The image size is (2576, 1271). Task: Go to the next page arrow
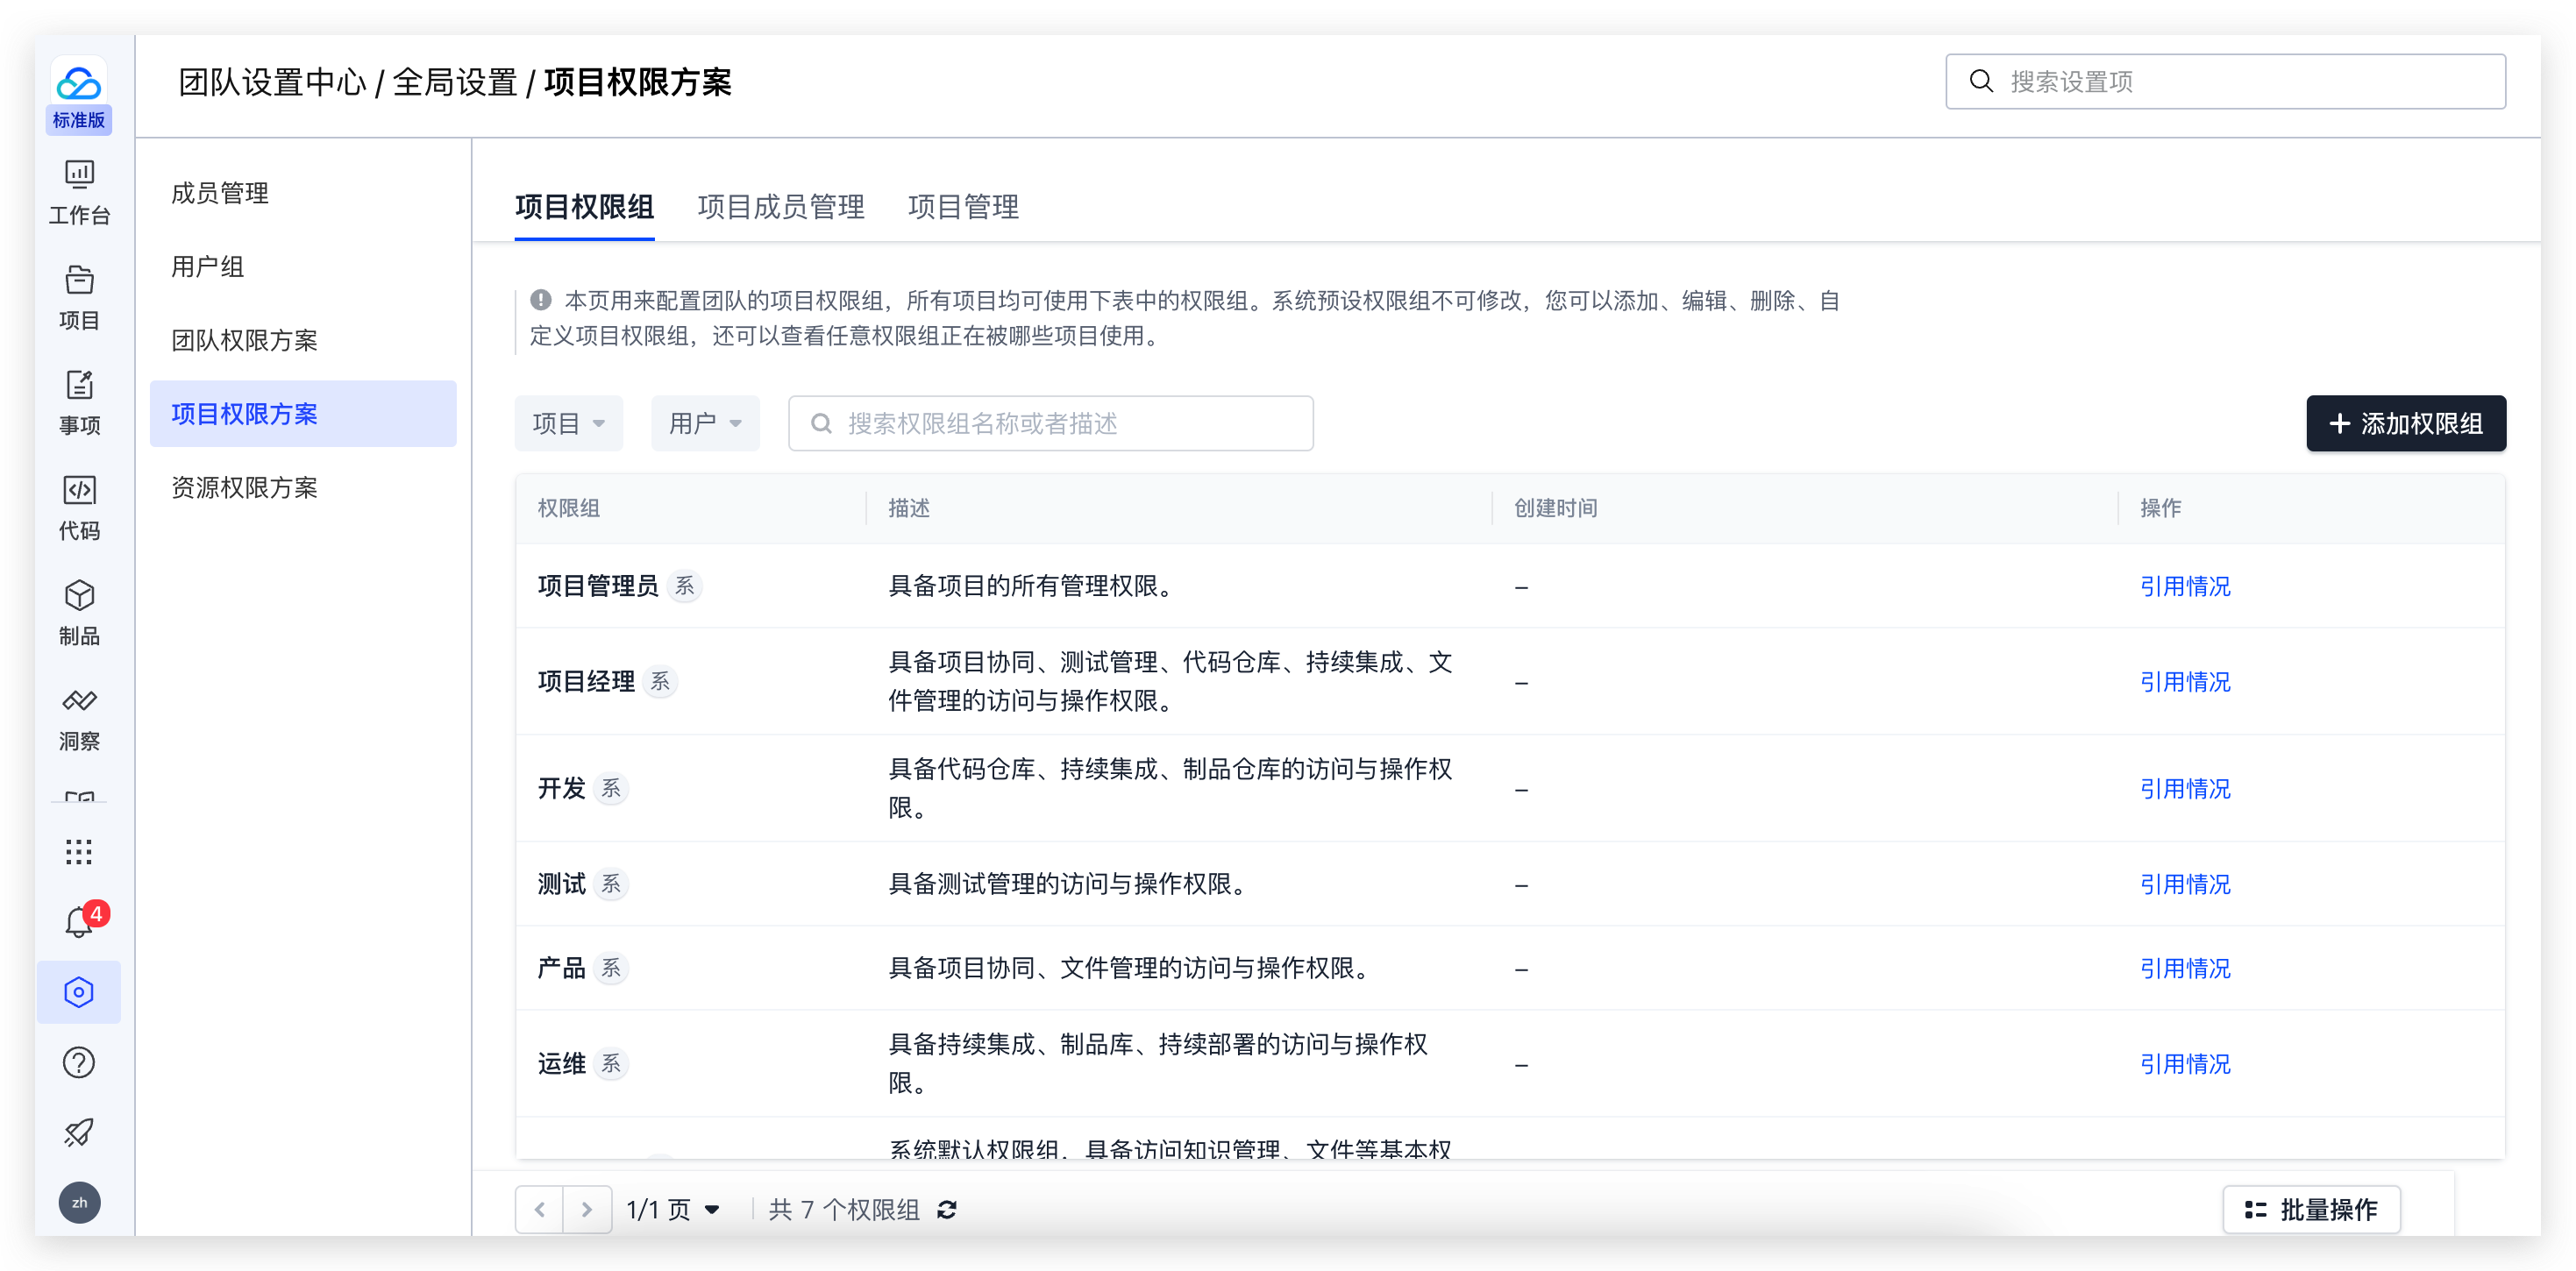coord(587,1209)
